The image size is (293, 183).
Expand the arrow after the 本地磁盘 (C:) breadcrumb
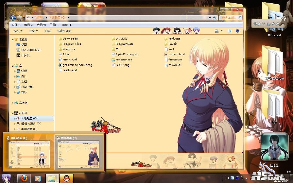[69, 18]
